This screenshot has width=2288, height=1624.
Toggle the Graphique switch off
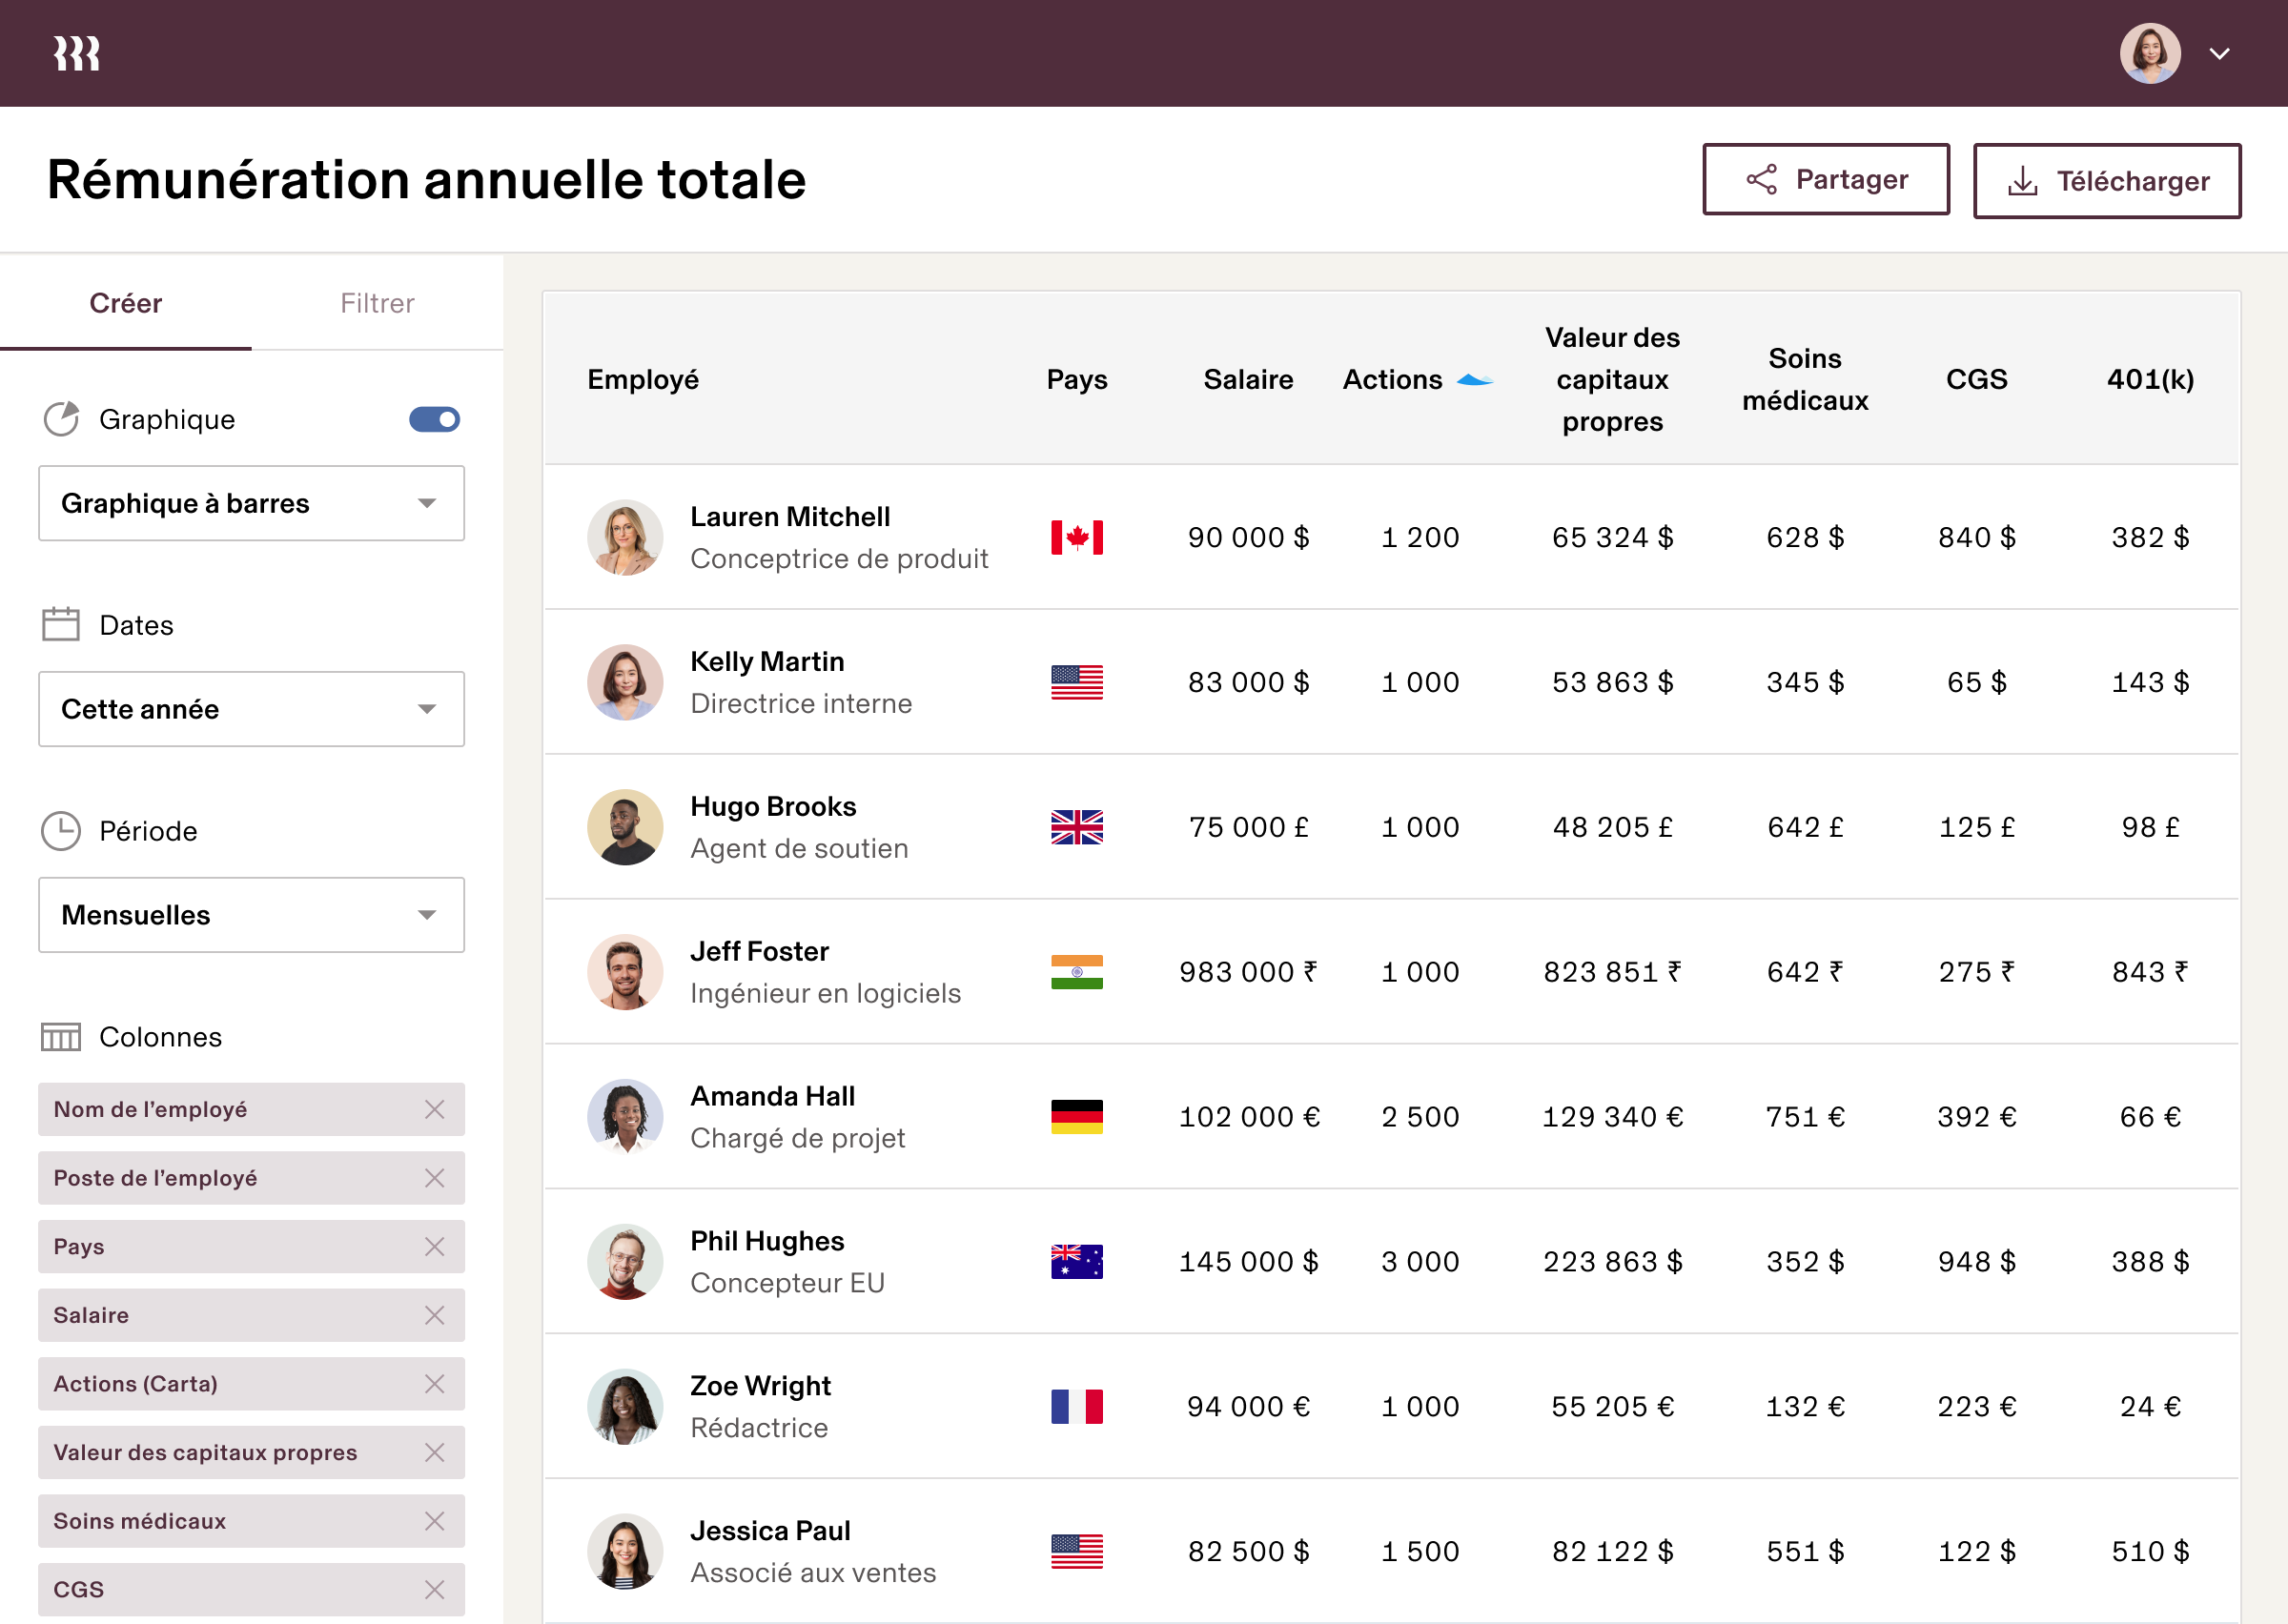[x=434, y=419]
